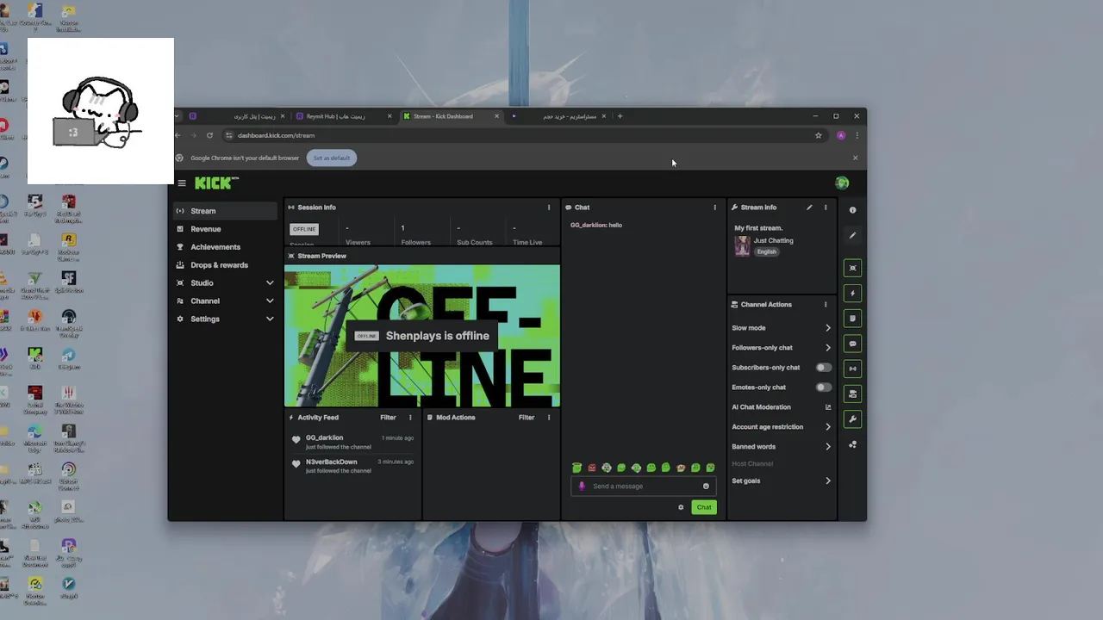Toggle Emotes-only chat switch

[x=824, y=387]
